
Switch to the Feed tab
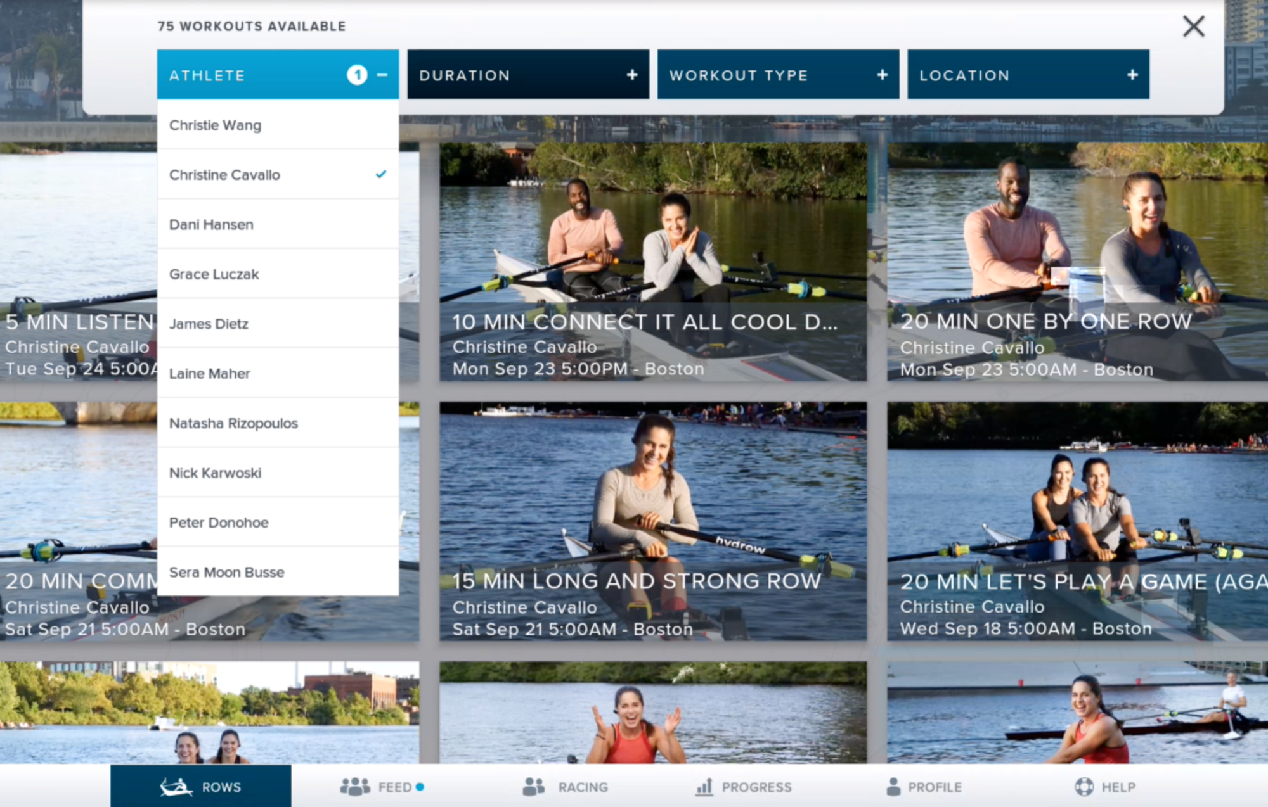click(x=382, y=786)
